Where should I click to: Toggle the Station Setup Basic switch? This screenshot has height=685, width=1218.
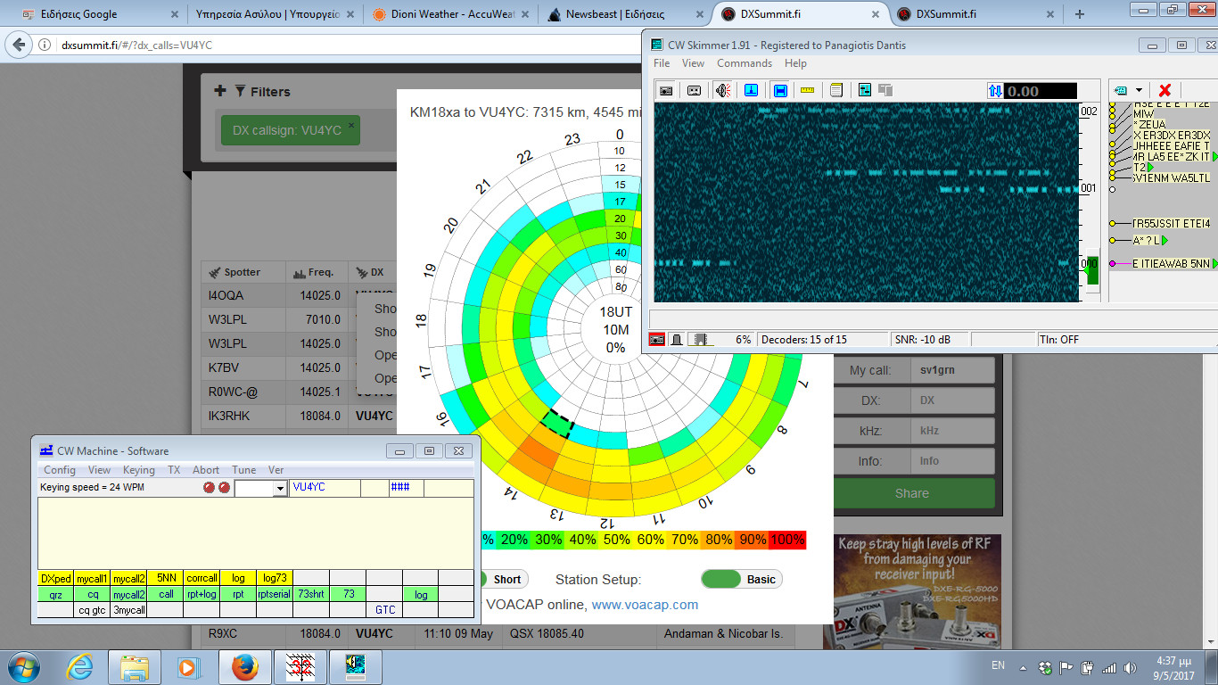[742, 579]
